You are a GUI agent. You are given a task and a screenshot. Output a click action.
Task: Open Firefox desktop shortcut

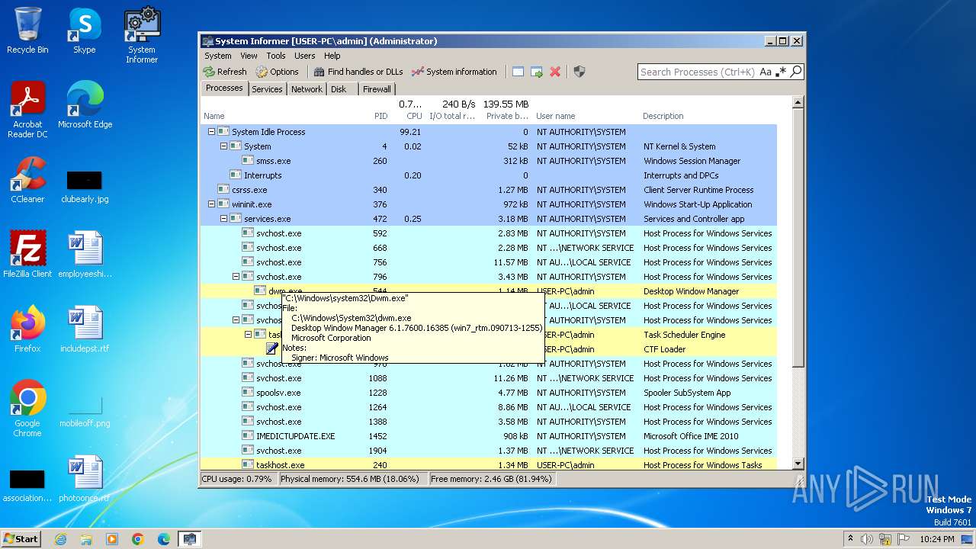[27, 329]
